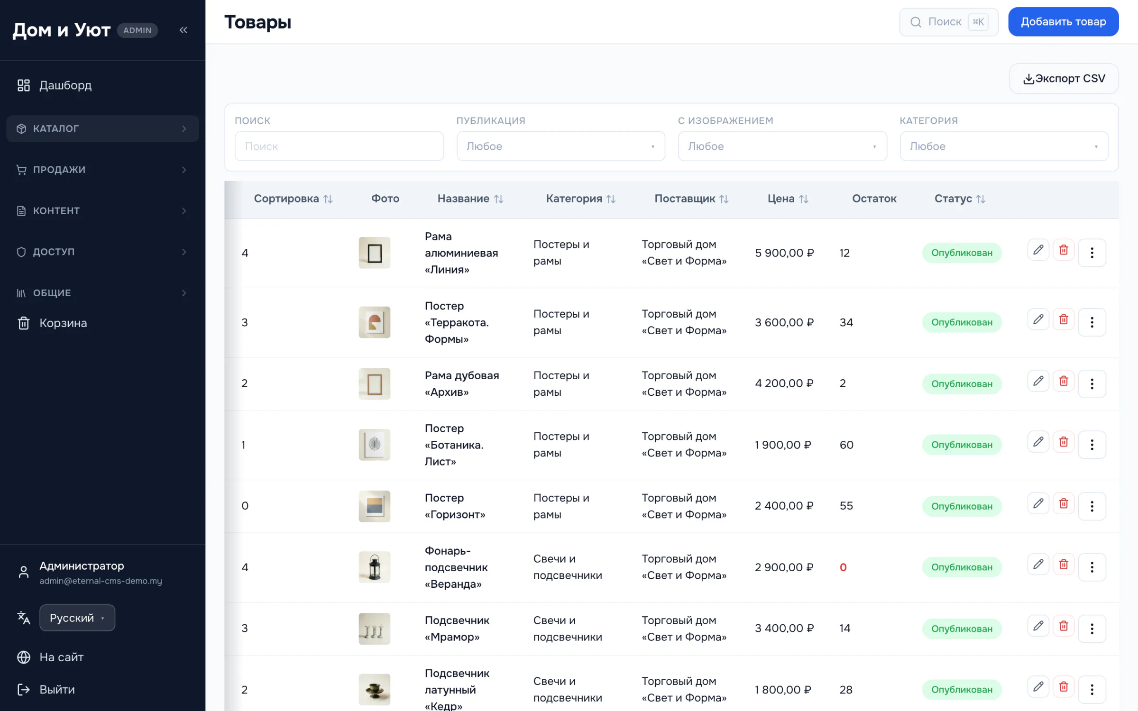
Task: Delete the Постер «Горизонт» product
Action: pos(1064,503)
